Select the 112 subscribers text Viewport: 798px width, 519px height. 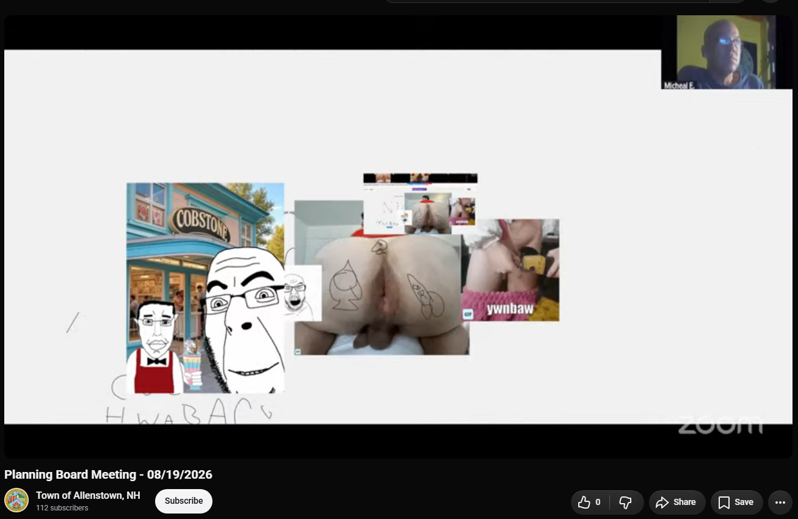(x=62, y=508)
